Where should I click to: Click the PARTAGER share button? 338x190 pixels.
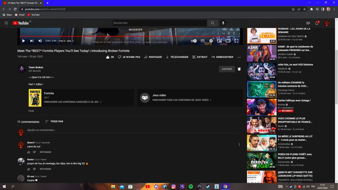153,57
